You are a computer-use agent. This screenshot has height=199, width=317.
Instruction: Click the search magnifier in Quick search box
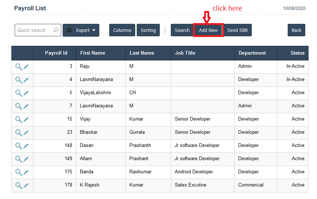(x=56, y=30)
